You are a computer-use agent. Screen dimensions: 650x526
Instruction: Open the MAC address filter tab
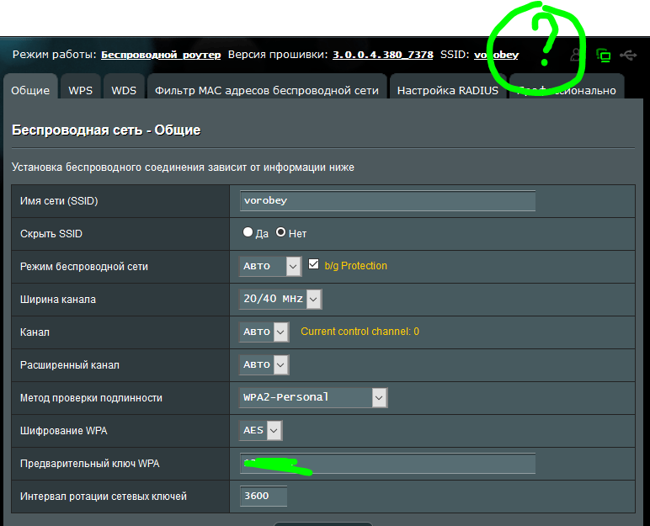click(x=266, y=90)
